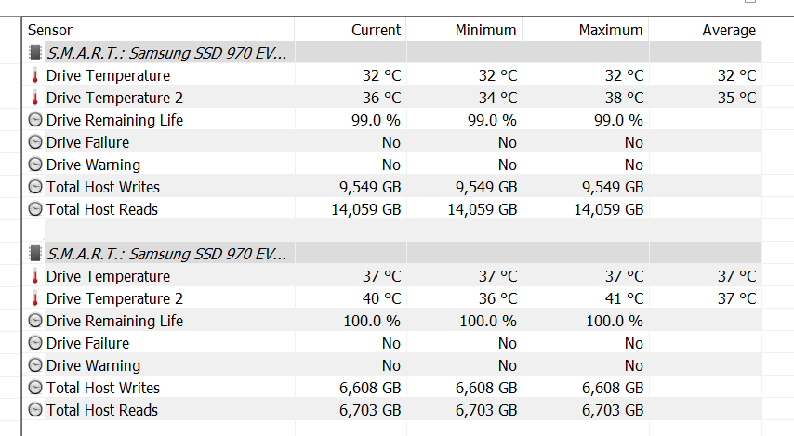Click the first Samsung SSD drive chip icon
Image resolution: width=794 pixels, height=436 pixels.
click(x=35, y=53)
